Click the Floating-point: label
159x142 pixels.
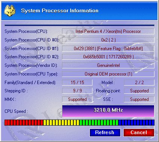(108, 91)
